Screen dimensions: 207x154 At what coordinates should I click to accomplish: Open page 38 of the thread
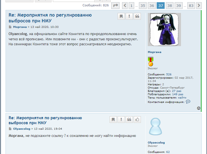170,6
